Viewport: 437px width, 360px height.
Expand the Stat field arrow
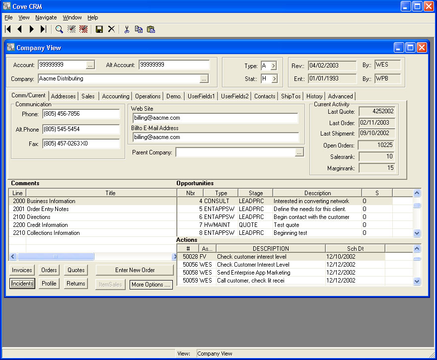[274, 79]
